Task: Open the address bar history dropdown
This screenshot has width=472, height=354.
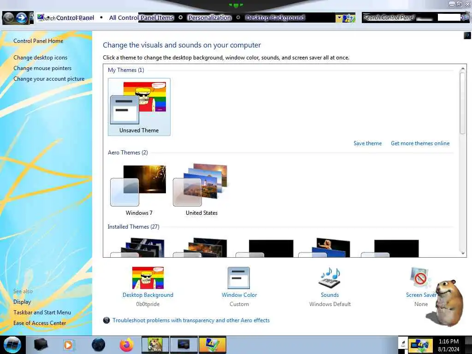Action: click(339, 18)
